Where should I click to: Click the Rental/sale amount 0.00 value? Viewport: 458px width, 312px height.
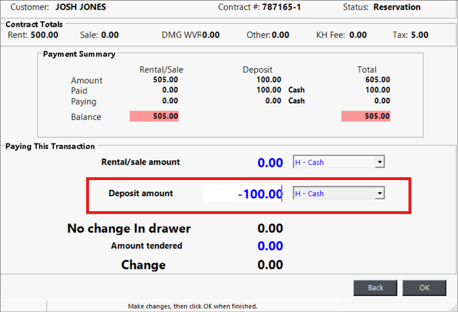[270, 162]
